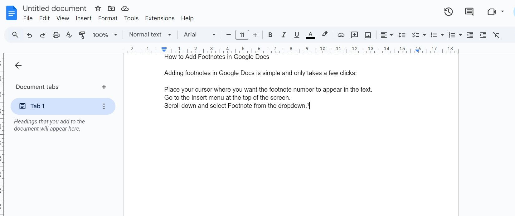Click the line starting "Place your cursor"

coord(268,89)
